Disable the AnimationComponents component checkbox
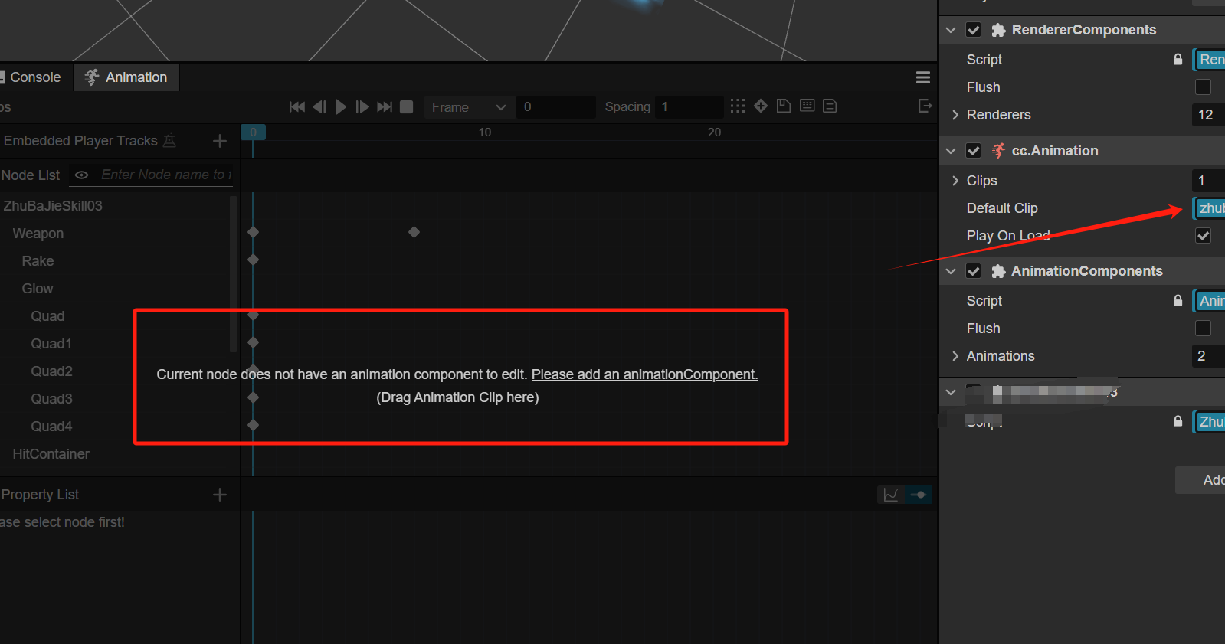The width and height of the screenshot is (1225, 644). (x=974, y=271)
